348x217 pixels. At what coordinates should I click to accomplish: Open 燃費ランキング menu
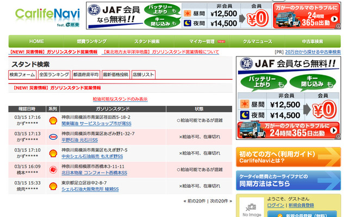tap(91, 41)
